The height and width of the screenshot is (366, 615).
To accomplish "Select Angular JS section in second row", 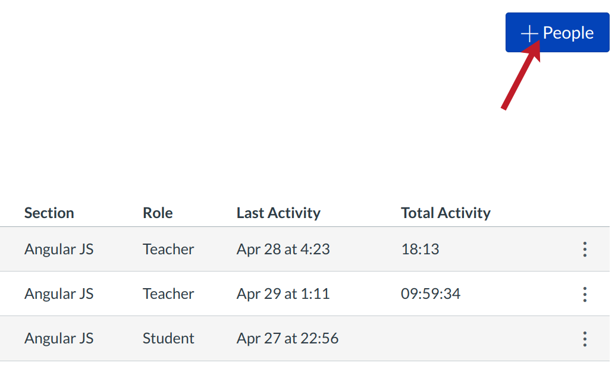I will coord(59,294).
